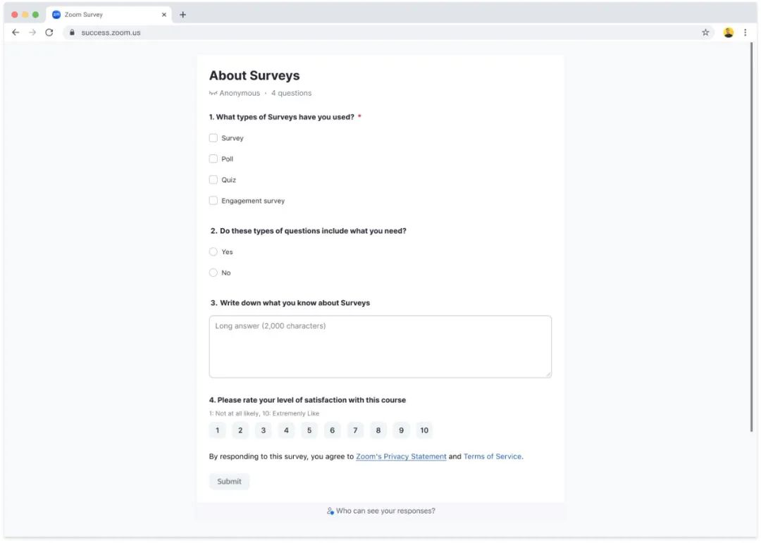
Task: Click the browser back arrow
Action: [16, 32]
